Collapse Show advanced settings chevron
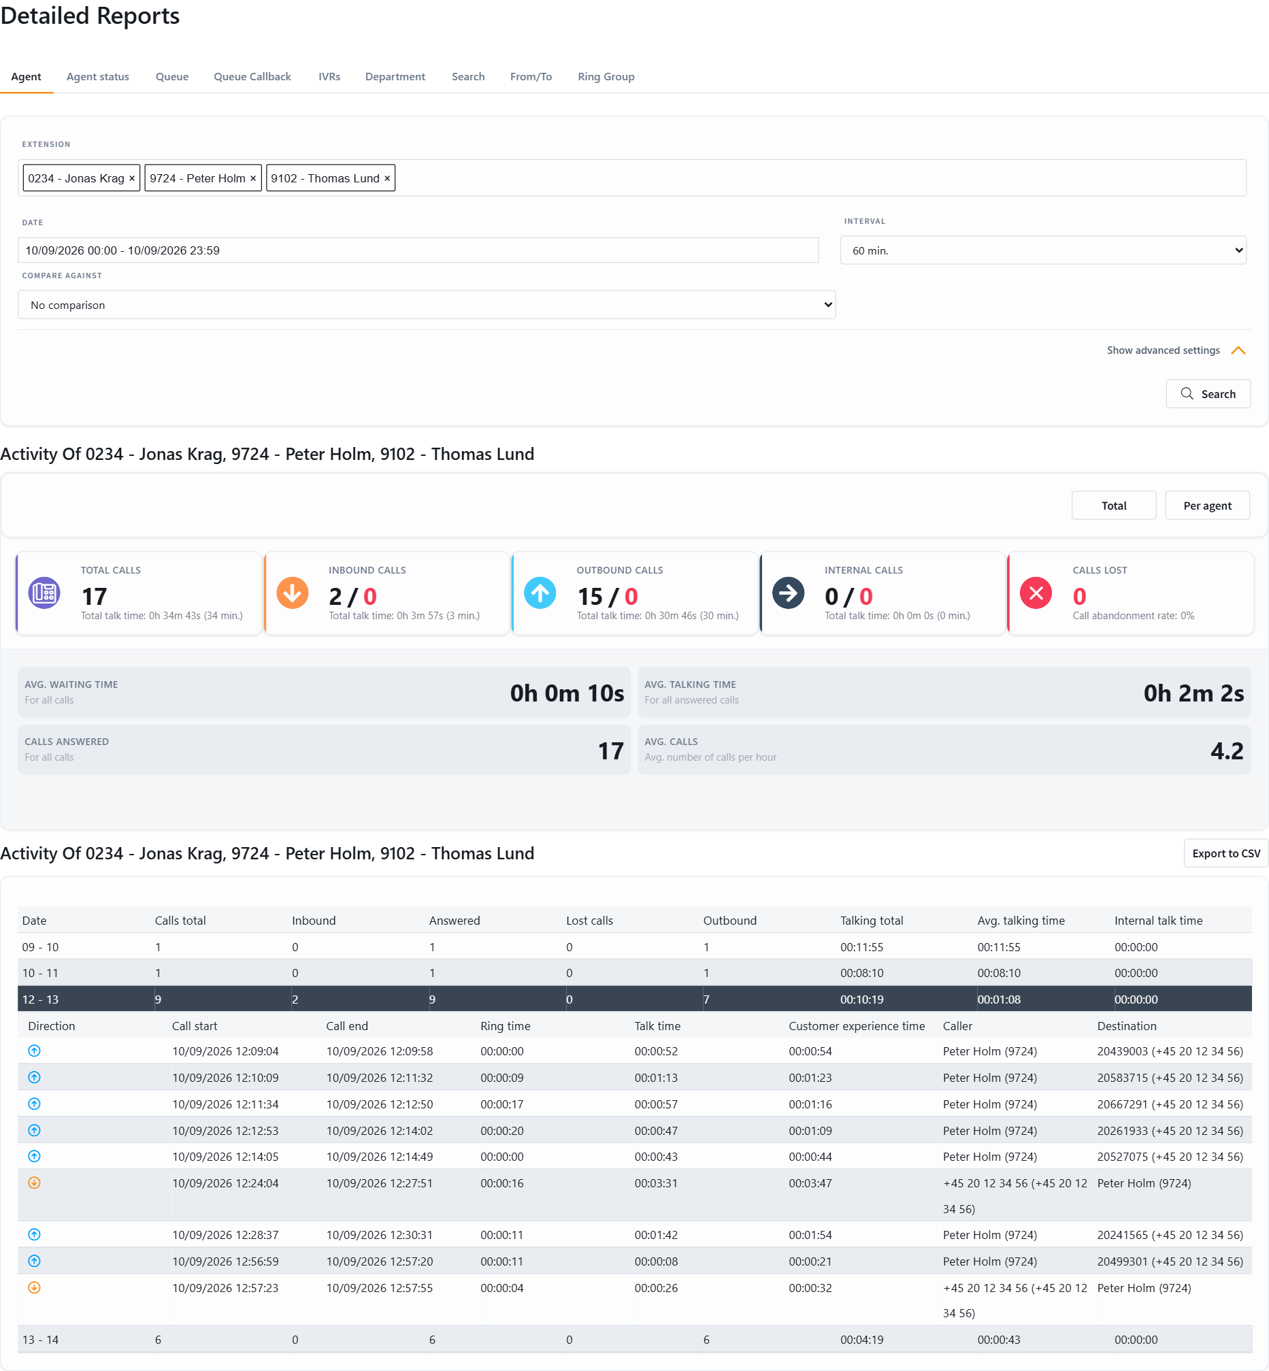The image size is (1269, 1371). pyautogui.click(x=1238, y=351)
